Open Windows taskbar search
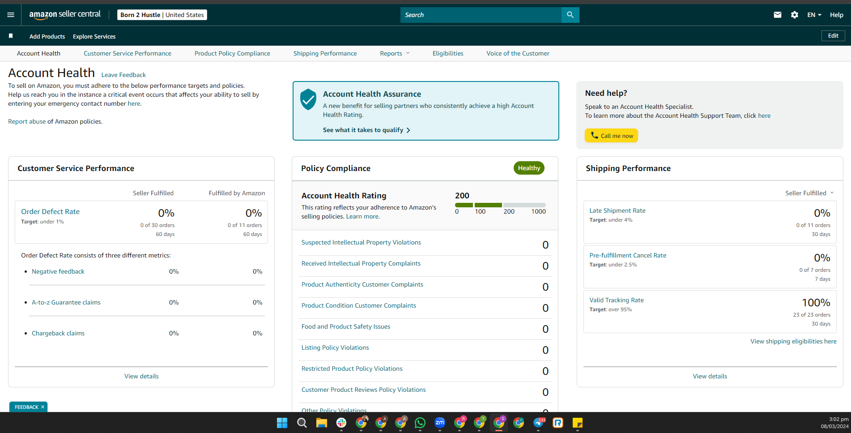This screenshot has height=433, width=851. (302, 423)
